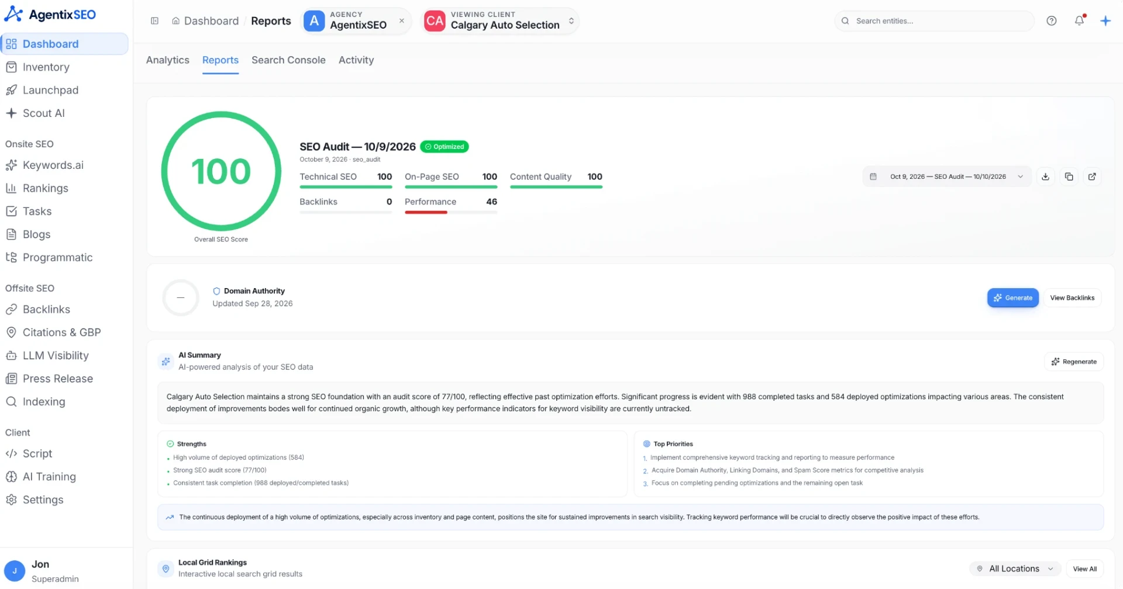
Task: Open Press Release section
Action: click(64, 379)
